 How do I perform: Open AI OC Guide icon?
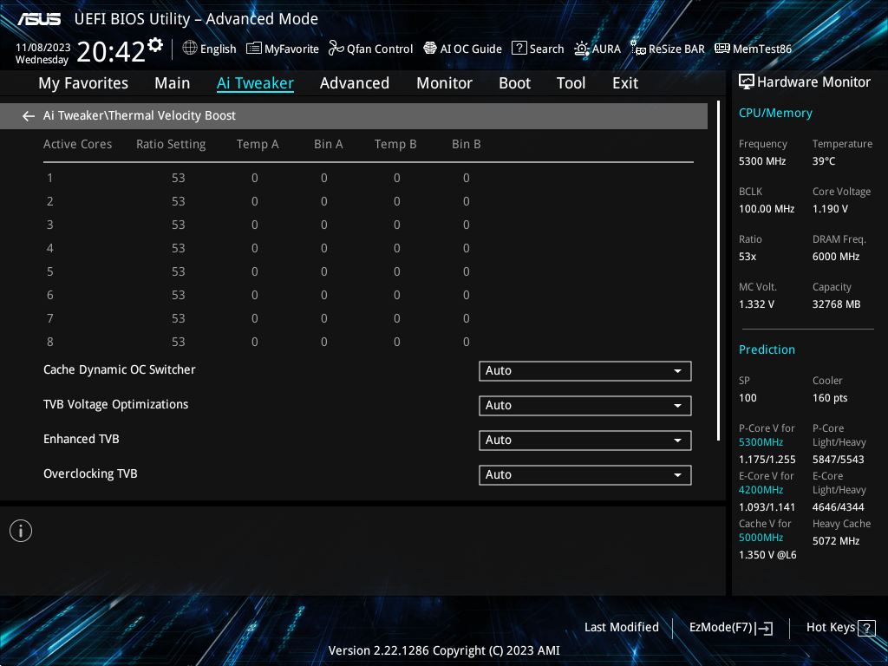click(x=430, y=49)
